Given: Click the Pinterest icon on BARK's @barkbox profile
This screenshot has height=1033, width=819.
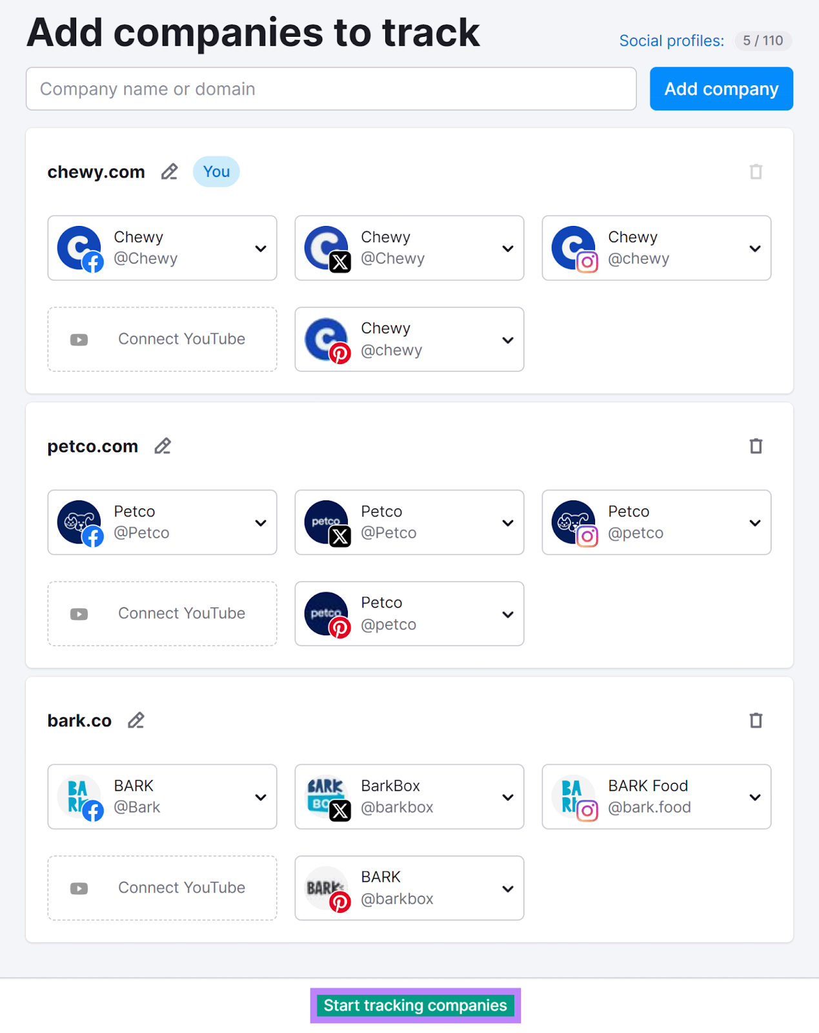Looking at the screenshot, I should tap(340, 903).
